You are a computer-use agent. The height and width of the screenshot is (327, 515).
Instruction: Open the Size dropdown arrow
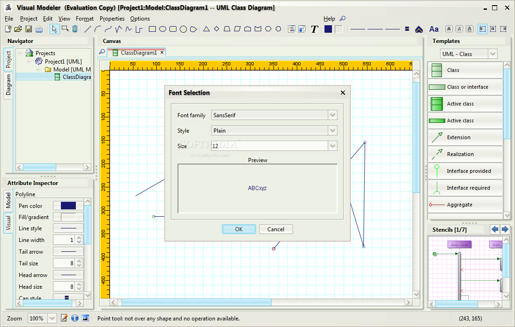click(x=332, y=146)
